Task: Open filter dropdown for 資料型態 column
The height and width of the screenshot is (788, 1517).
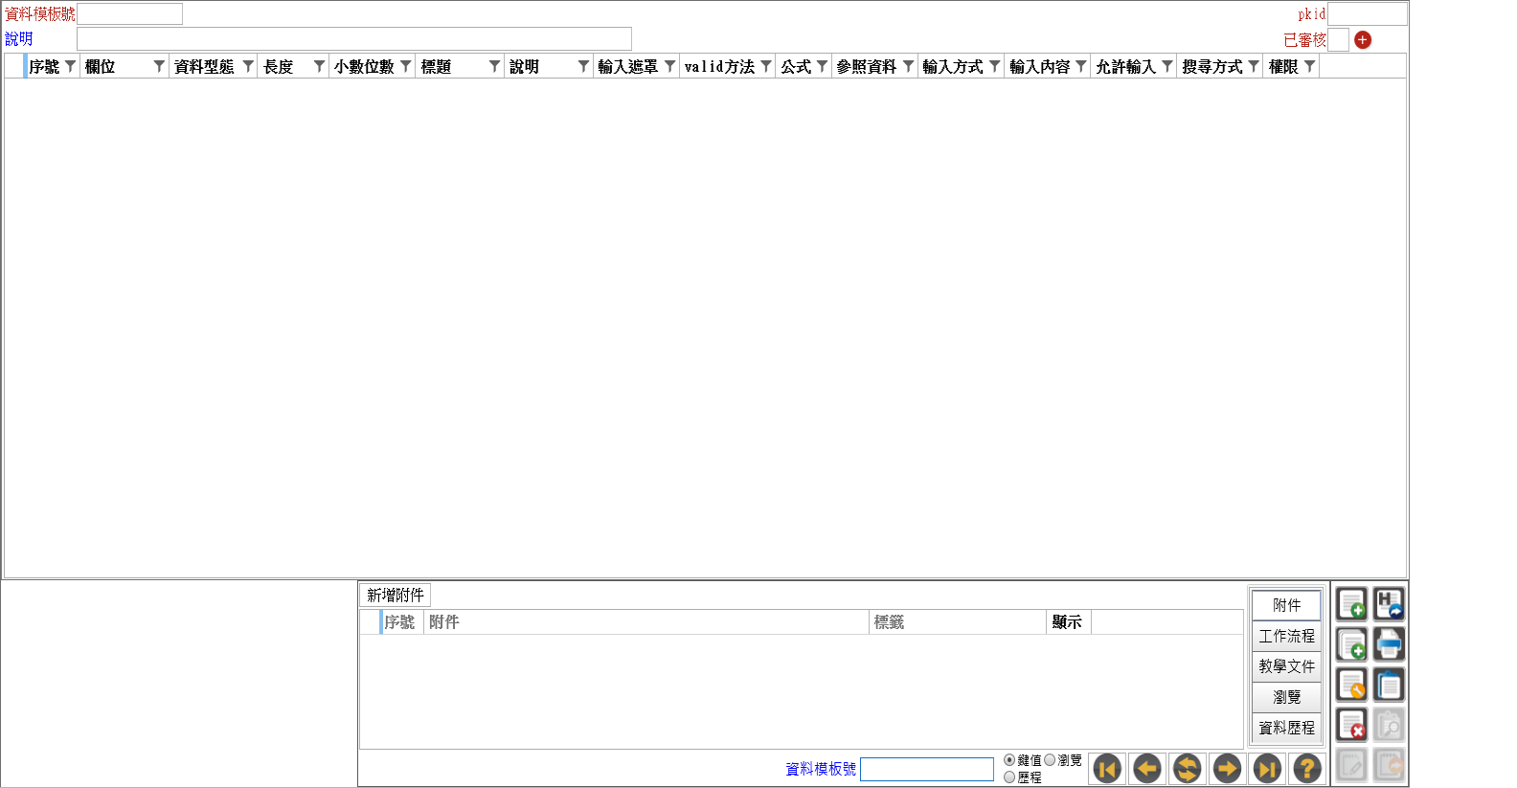Action: click(247, 66)
